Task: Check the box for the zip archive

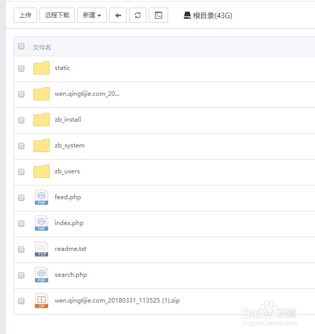Action: [21, 301]
